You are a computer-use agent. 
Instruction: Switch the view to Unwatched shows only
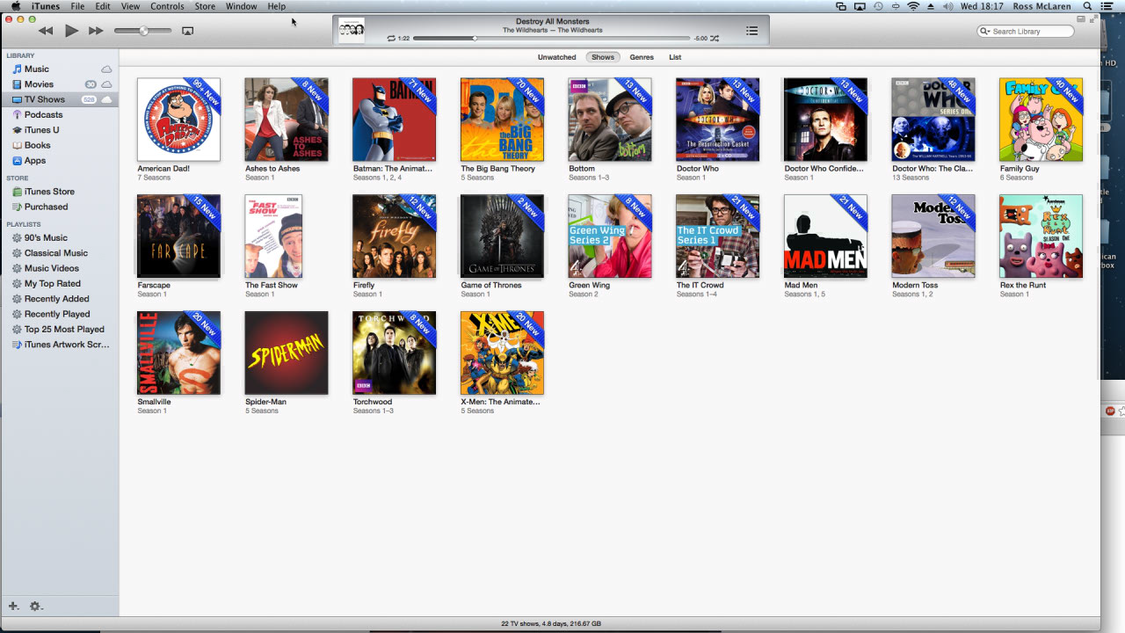[x=556, y=56]
